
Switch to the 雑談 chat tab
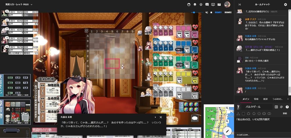(265, 99)
